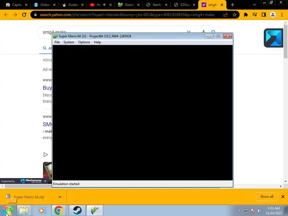This screenshot has width=288, height=216.
Task: Click Show all downloads
Action: [267, 197]
